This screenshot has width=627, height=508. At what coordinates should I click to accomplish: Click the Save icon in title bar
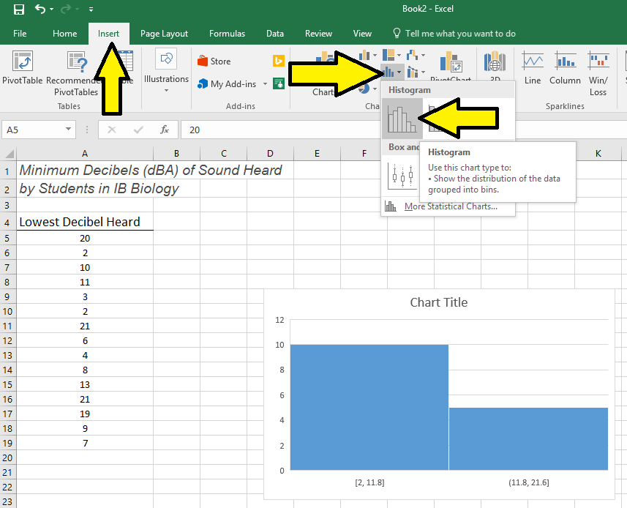point(19,10)
